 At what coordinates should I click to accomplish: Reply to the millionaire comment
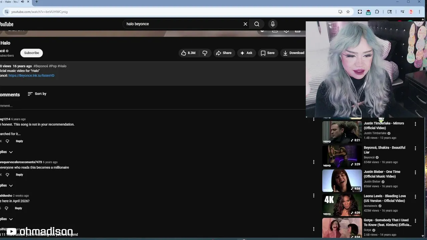tap(19, 175)
